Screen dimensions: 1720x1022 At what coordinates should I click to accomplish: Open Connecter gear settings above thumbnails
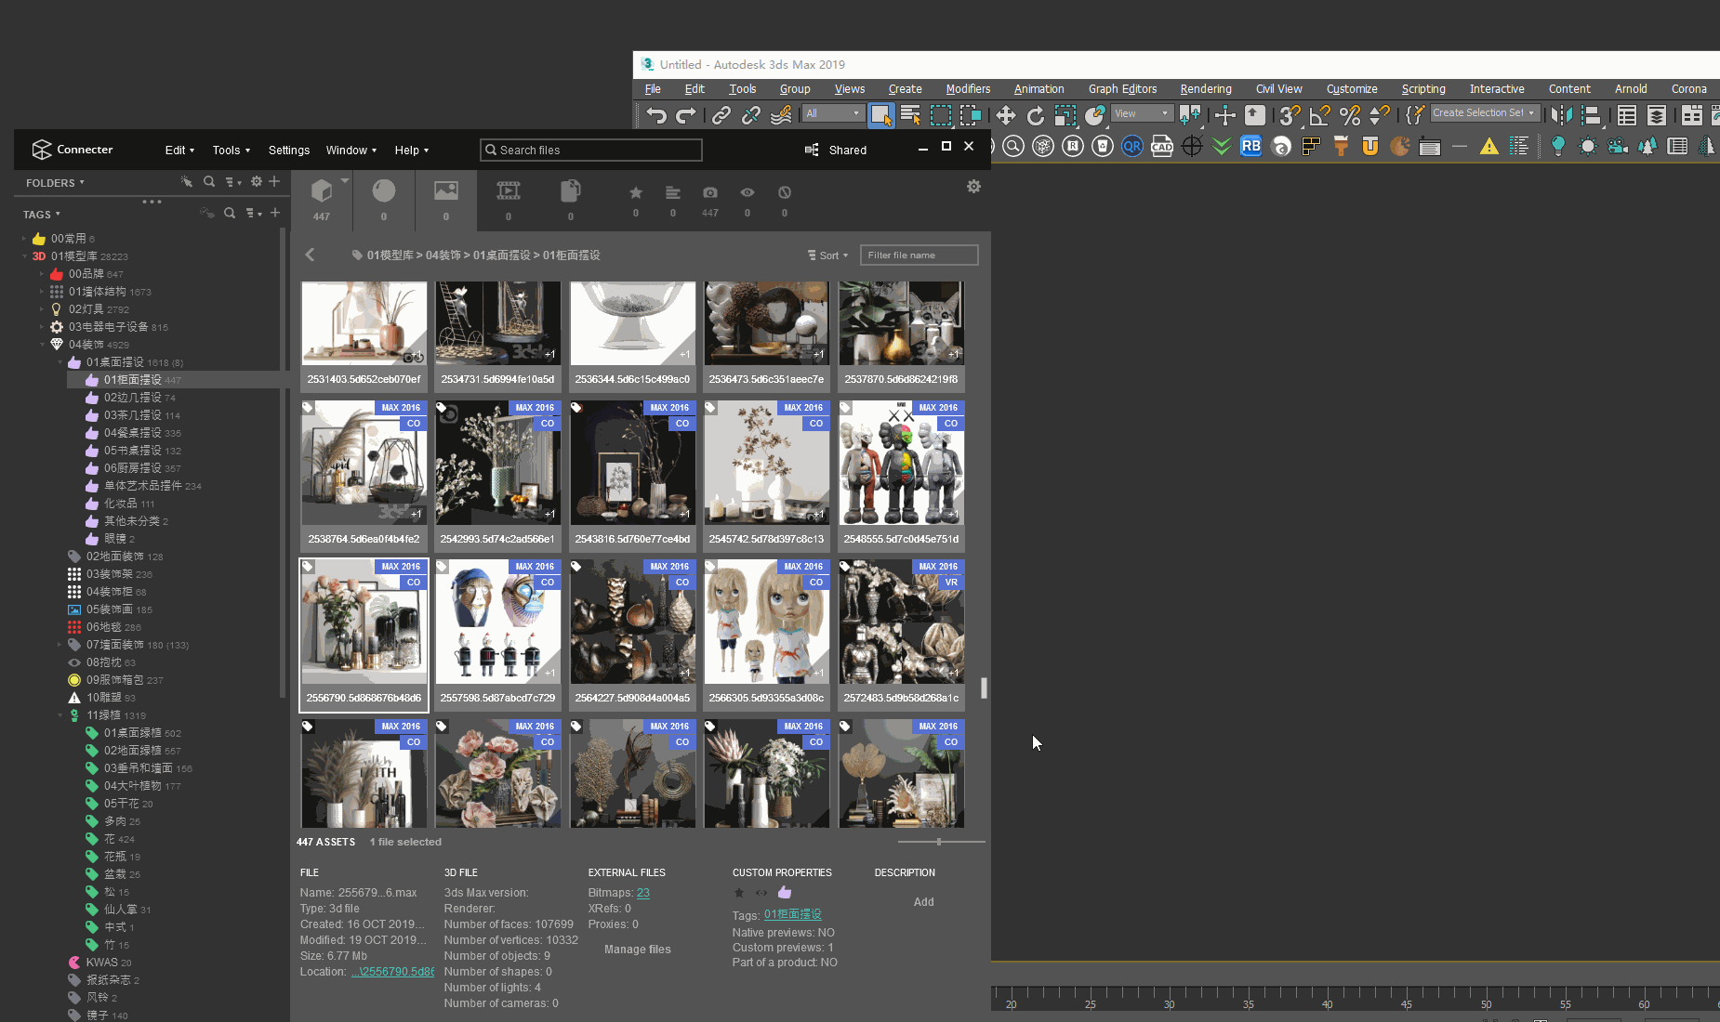point(973,187)
